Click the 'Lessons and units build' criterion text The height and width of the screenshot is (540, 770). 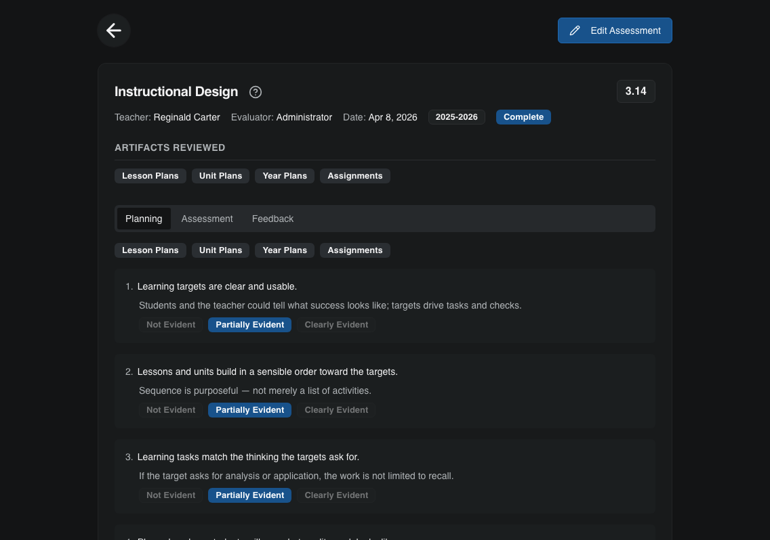(x=268, y=372)
